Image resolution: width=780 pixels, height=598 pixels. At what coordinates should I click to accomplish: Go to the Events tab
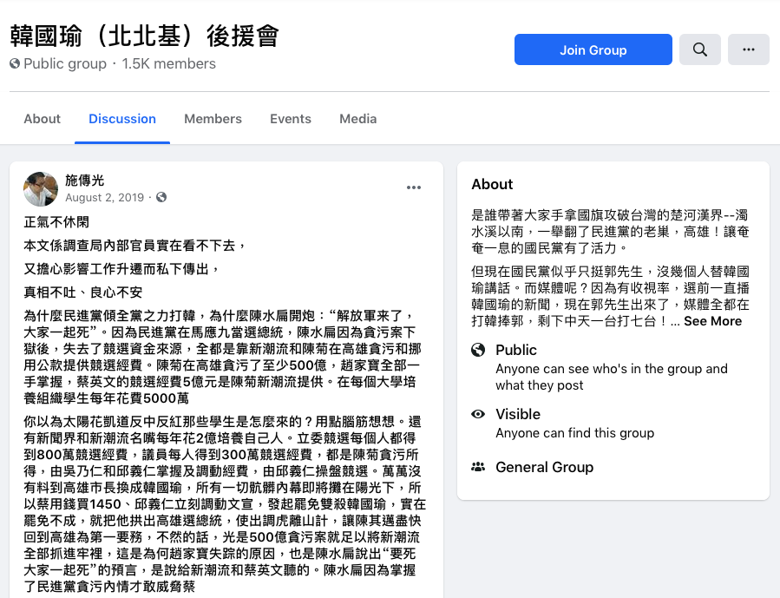pyautogui.click(x=291, y=119)
